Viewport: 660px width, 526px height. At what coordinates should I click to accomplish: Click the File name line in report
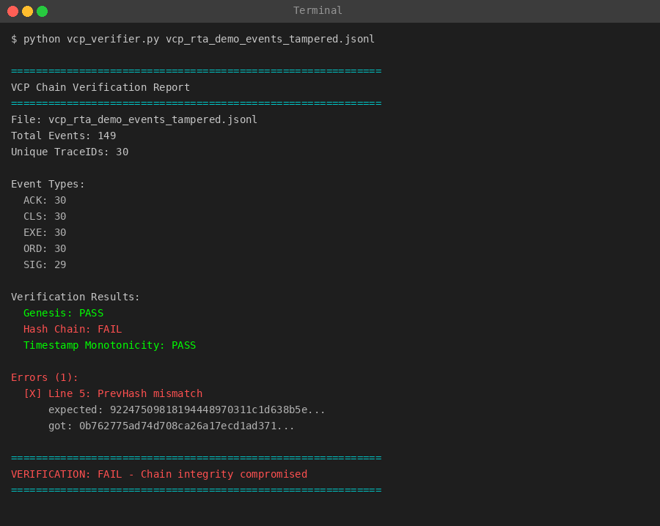[134, 119]
